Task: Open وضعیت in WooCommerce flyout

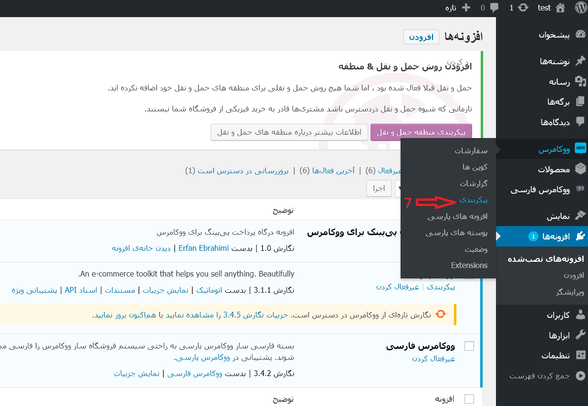Action: pos(476,249)
